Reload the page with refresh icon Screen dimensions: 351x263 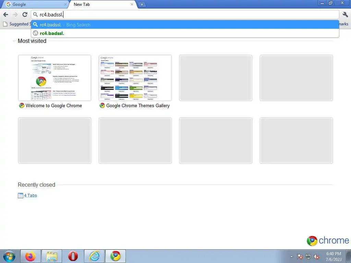click(x=25, y=15)
